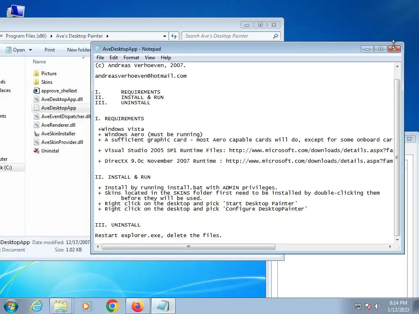Open the Notepad View menu
419x314 pixels.
pos(150,58)
